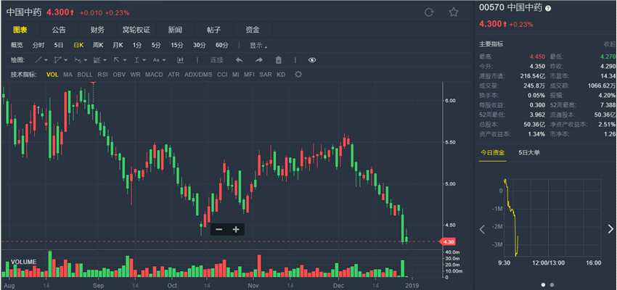Go to previous panel with left chevron

pos(483,230)
